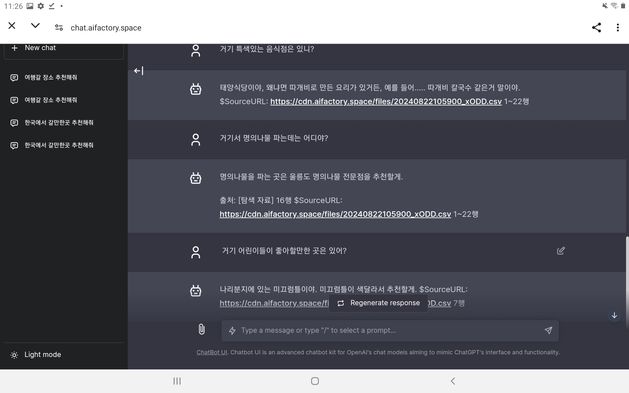This screenshot has height=393, width=629.
Task: Collapse sidebar with the arrow icon
Action: [x=139, y=71]
